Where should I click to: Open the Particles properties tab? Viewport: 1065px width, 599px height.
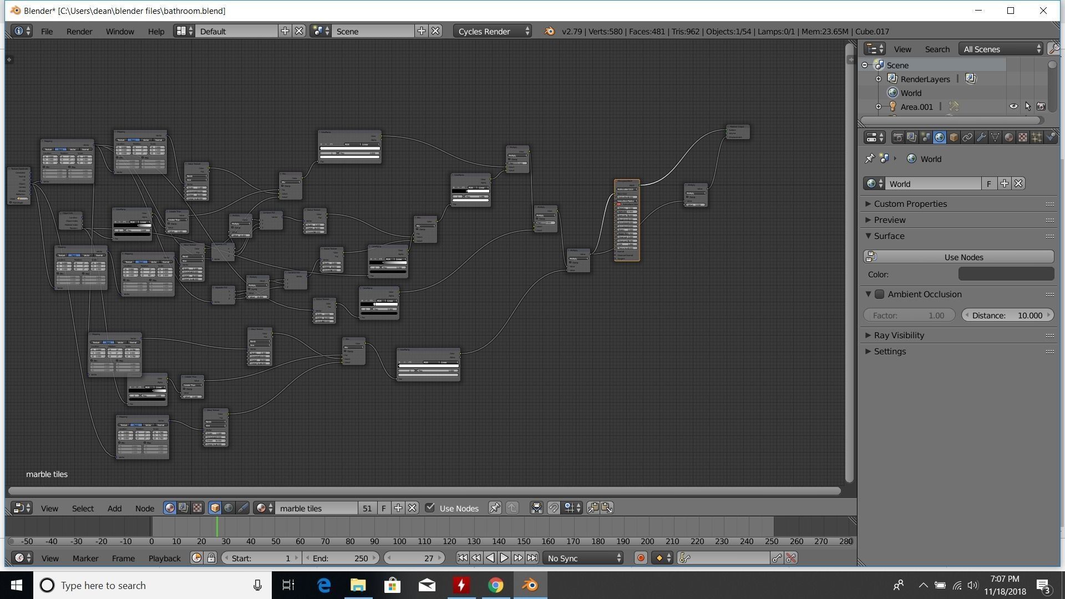click(x=1037, y=138)
